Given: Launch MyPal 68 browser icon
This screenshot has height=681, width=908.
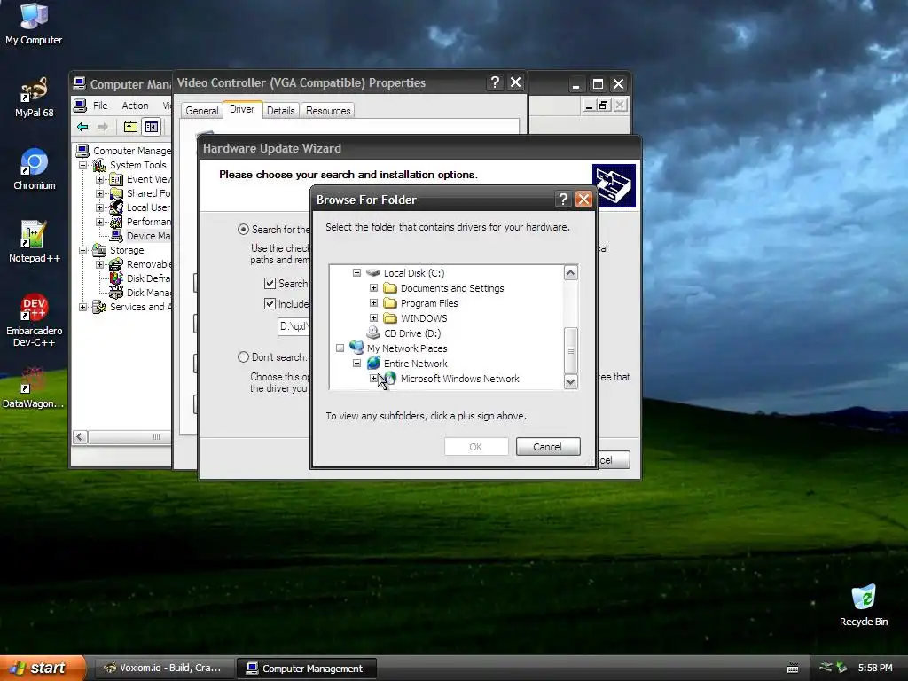Looking at the screenshot, I should (34, 98).
